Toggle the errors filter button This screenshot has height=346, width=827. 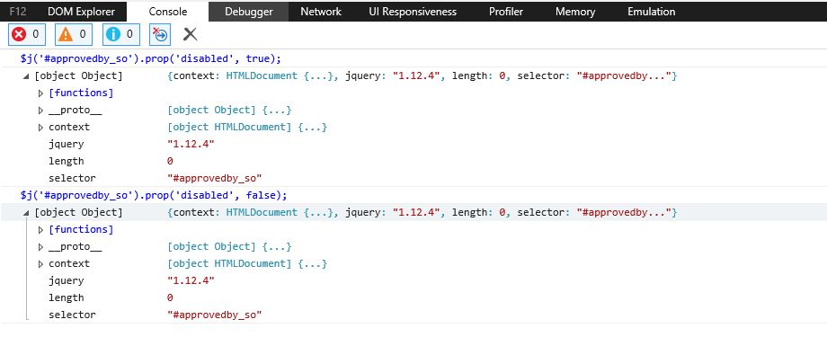pos(27,35)
